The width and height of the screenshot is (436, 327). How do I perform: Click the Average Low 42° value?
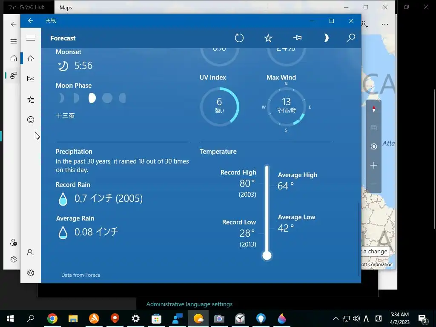click(x=286, y=228)
